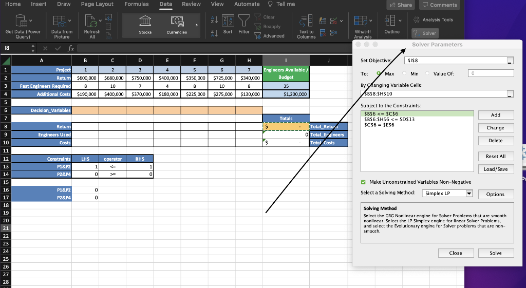Expand What-If Analysis dropdown arrow
526x288 pixels.
pyautogui.click(x=371, y=21)
